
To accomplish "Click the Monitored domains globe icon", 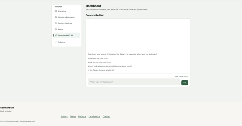I will pos(56,17).
